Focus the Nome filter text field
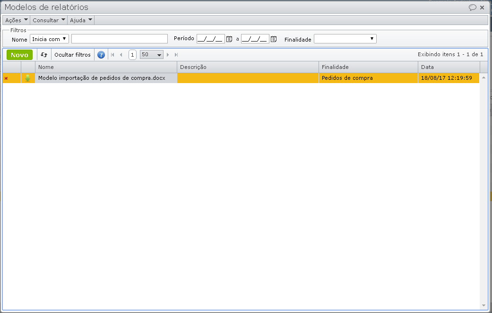Viewport: 492px width, 313px height. pos(120,39)
